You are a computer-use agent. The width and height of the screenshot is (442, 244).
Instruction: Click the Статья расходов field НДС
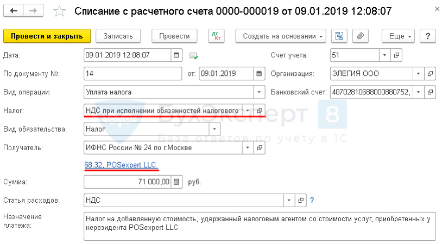184,201
